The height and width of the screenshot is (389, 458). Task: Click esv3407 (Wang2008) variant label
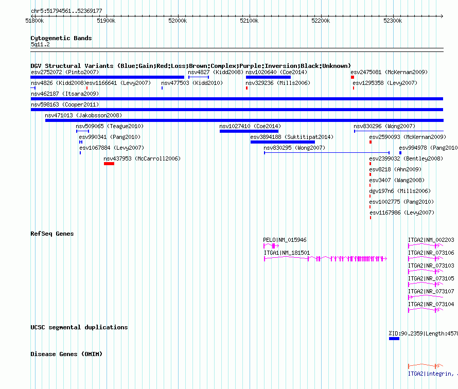[397, 180]
